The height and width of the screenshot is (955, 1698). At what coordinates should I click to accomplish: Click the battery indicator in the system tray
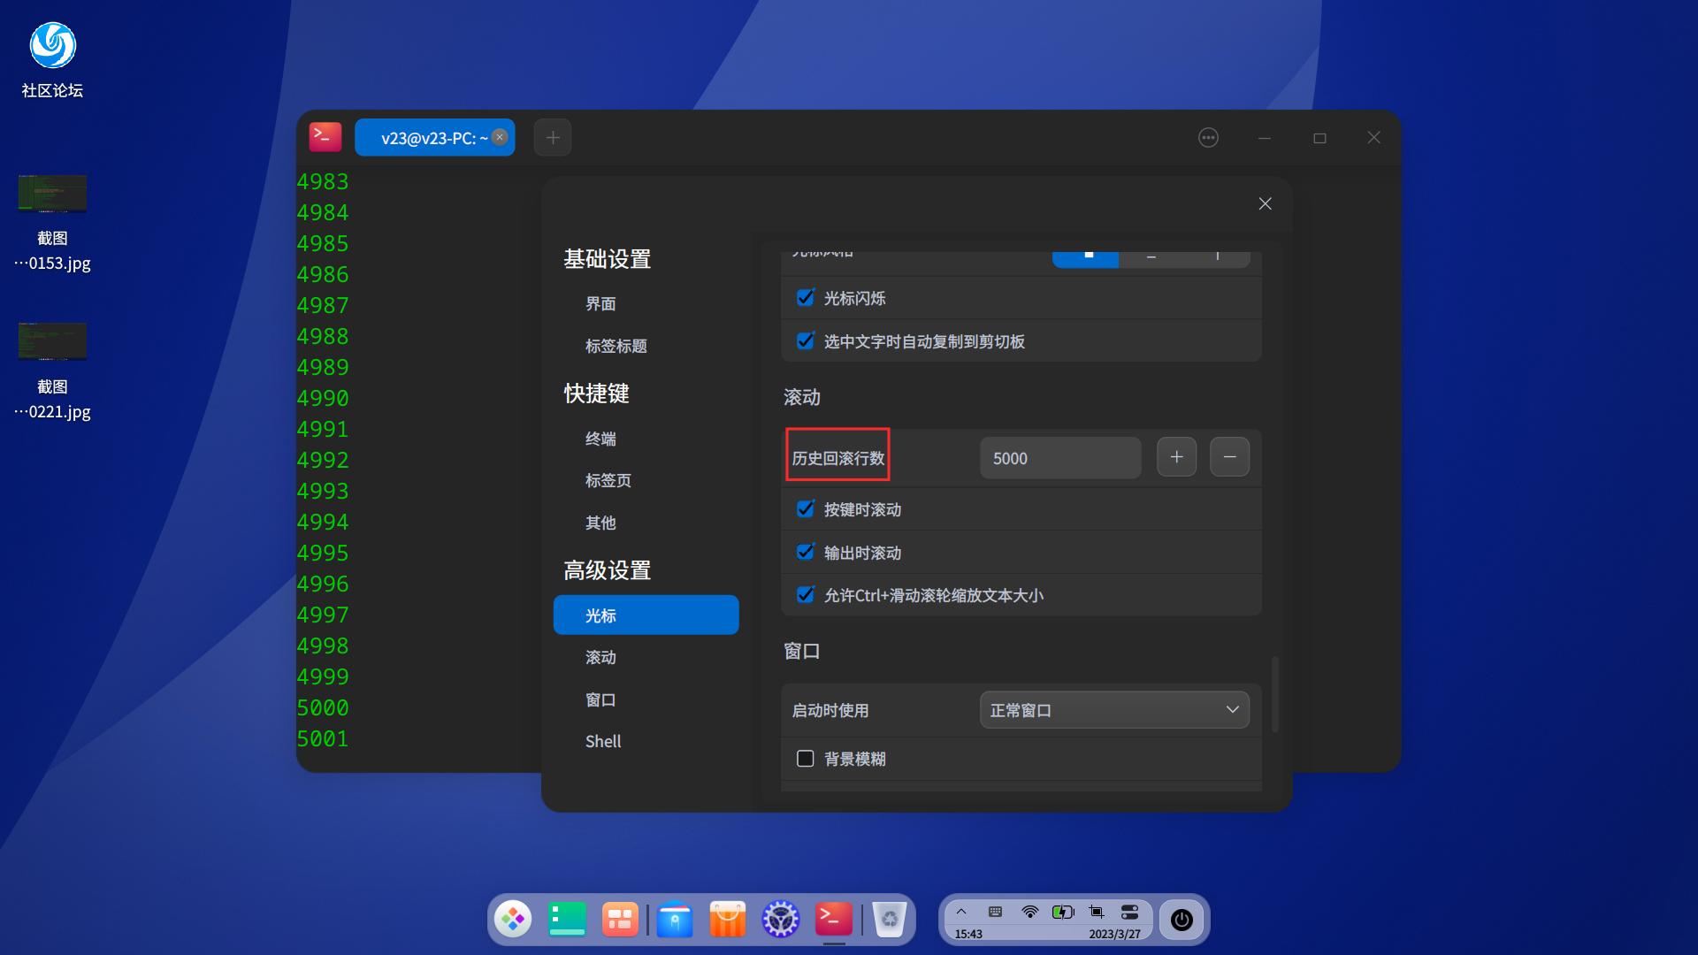click(x=1062, y=911)
